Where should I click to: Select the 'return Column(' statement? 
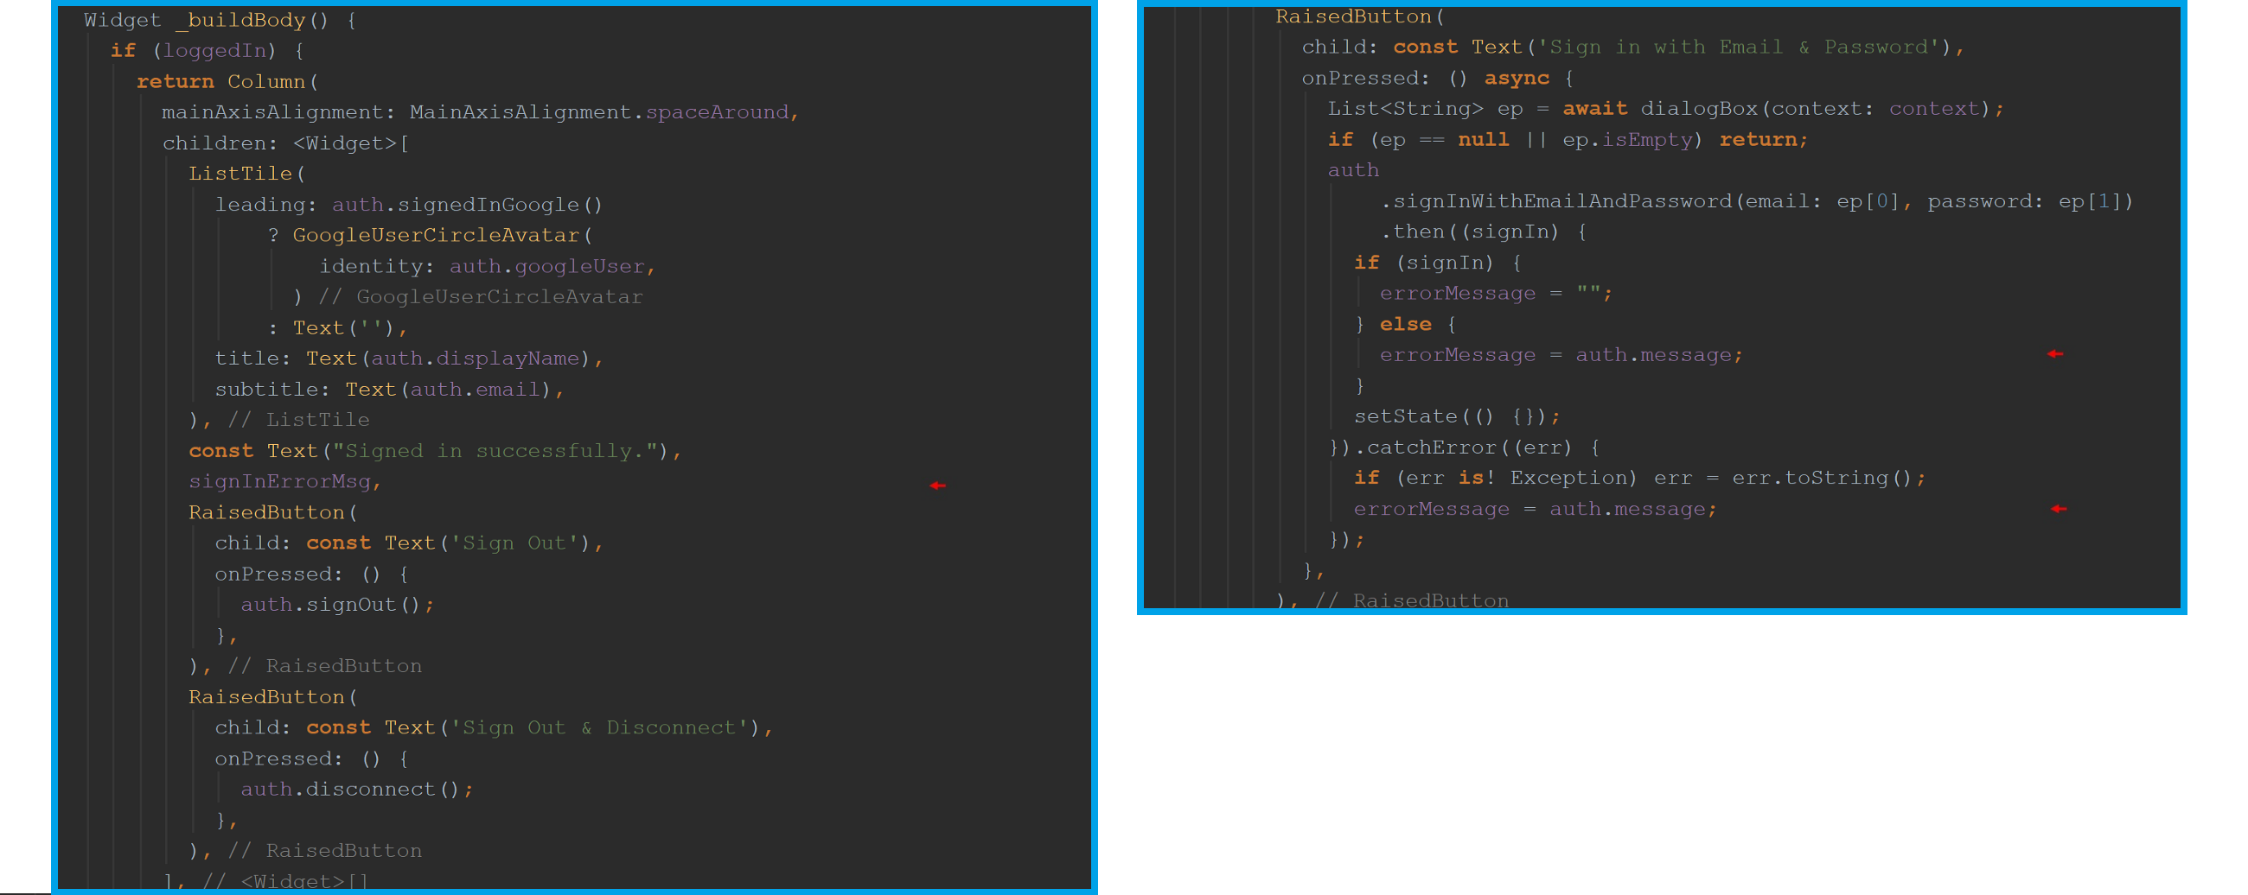pos(227,81)
